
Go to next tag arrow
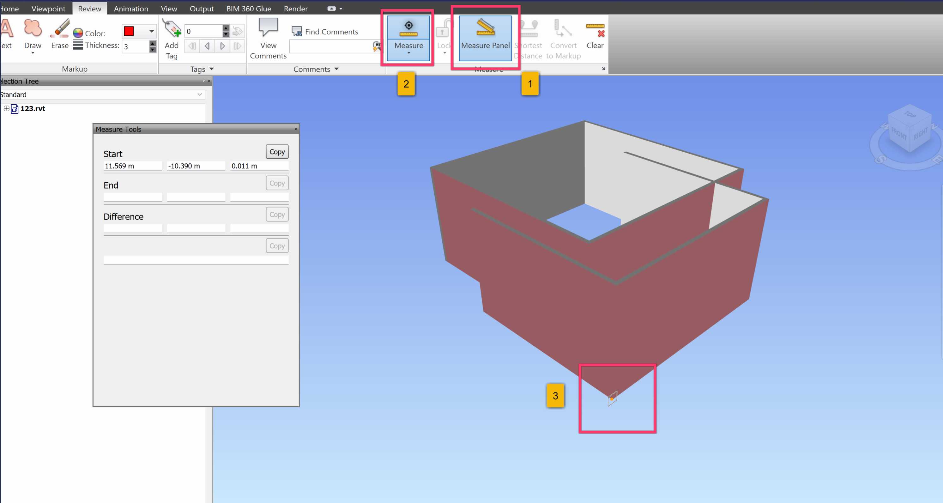[222, 46]
